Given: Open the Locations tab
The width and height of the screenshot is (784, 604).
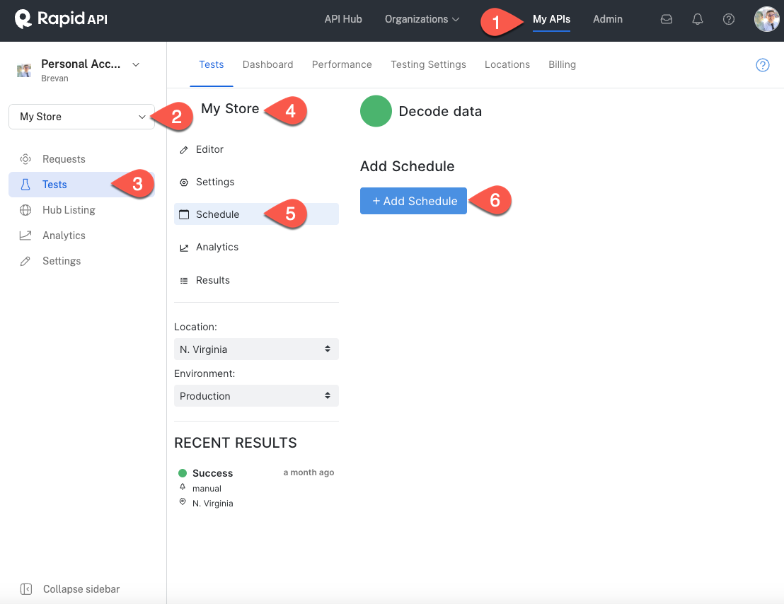Looking at the screenshot, I should click(x=507, y=64).
